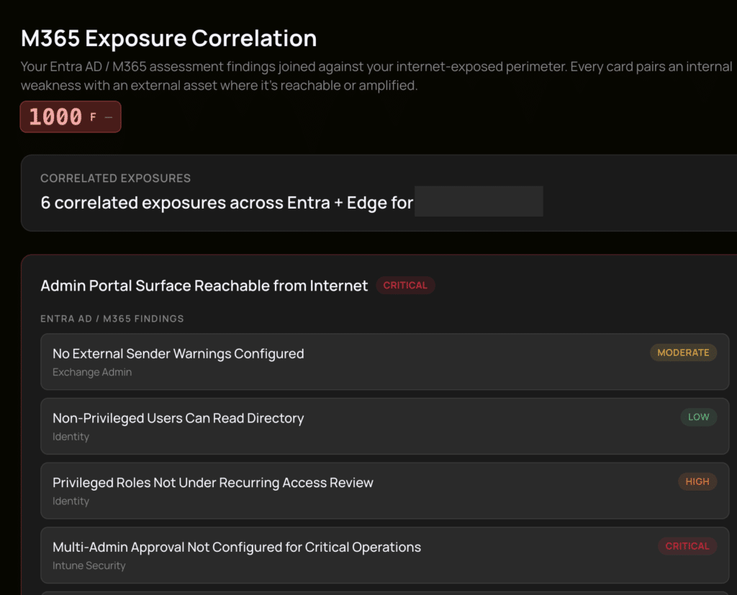Click the redacted organization name box
737x595 pixels.
[x=479, y=201]
